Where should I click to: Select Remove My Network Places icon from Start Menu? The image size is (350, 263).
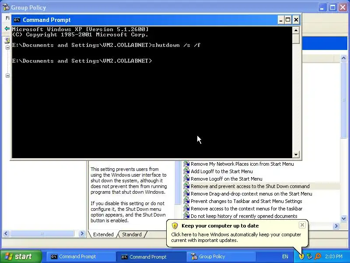pyautogui.click(x=242, y=164)
